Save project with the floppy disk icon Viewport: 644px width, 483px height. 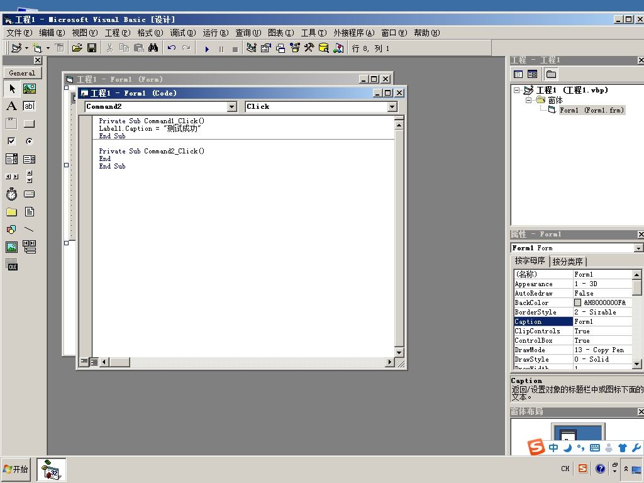pos(92,48)
